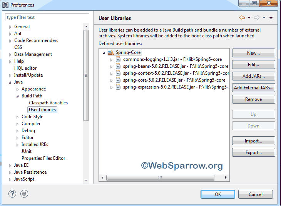
Task: Expand the Installed JREs node
Action: click(17, 145)
